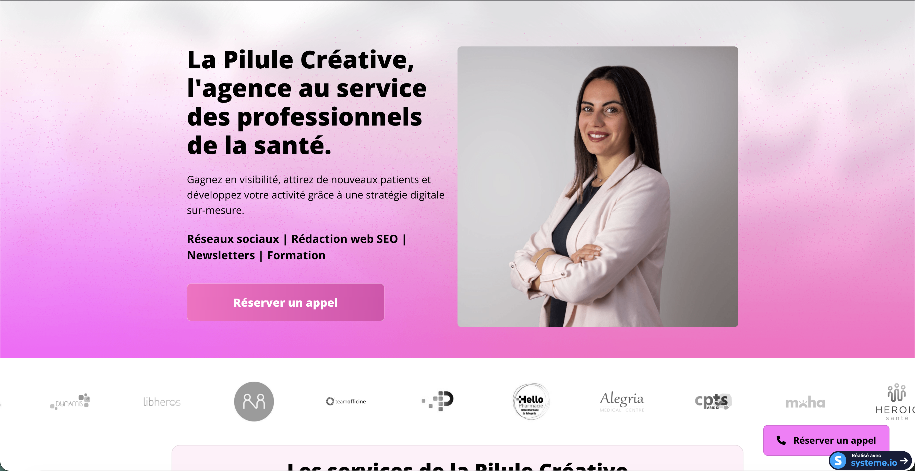Click the pink Réserver un appel hero button
Screen dimensions: 915x471
[285, 302]
